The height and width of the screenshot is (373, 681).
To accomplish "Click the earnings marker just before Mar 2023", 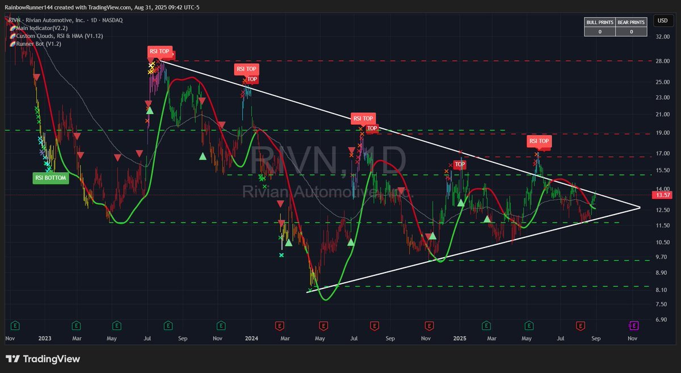I will [x=75, y=326].
